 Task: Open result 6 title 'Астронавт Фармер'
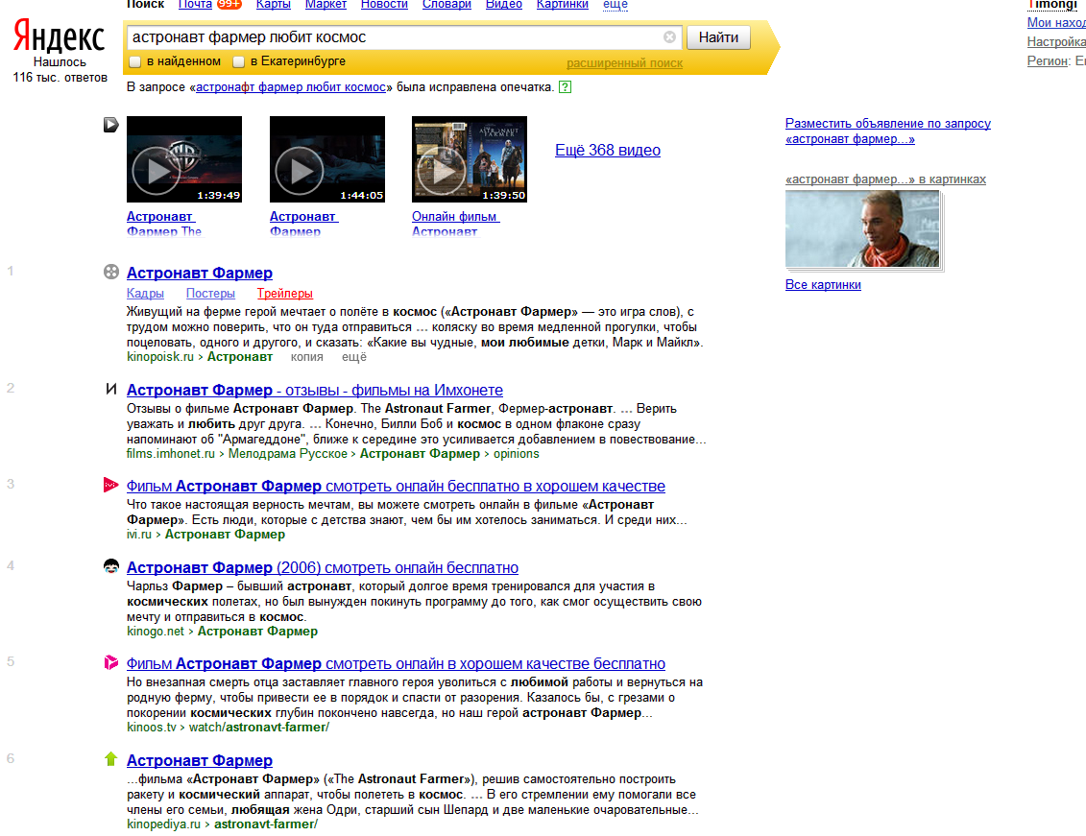click(200, 760)
